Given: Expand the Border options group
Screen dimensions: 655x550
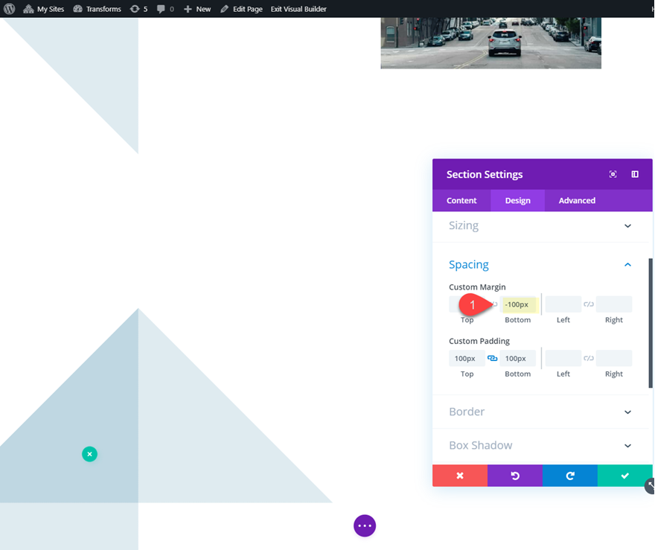Looking at the screenshot, I should tap(627, 412).
